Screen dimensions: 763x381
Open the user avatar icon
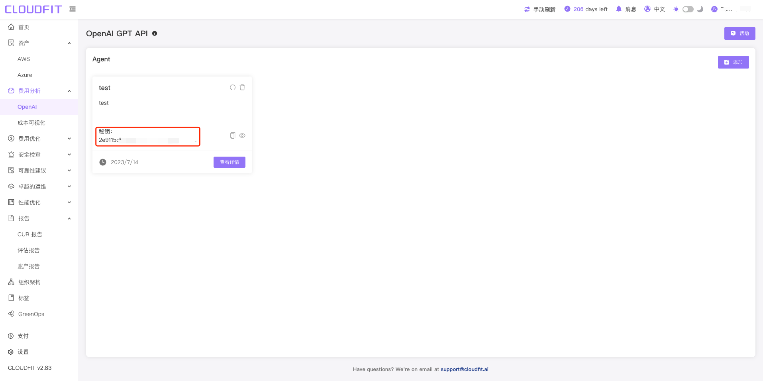point(714,9)
